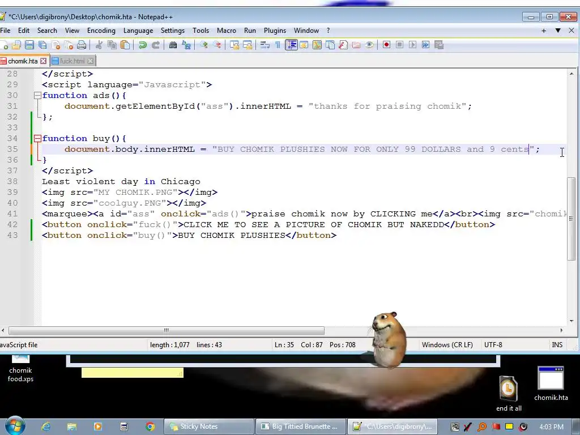The image size is (580, 435).
Task: Open the File menu
Action: point(5,31)
